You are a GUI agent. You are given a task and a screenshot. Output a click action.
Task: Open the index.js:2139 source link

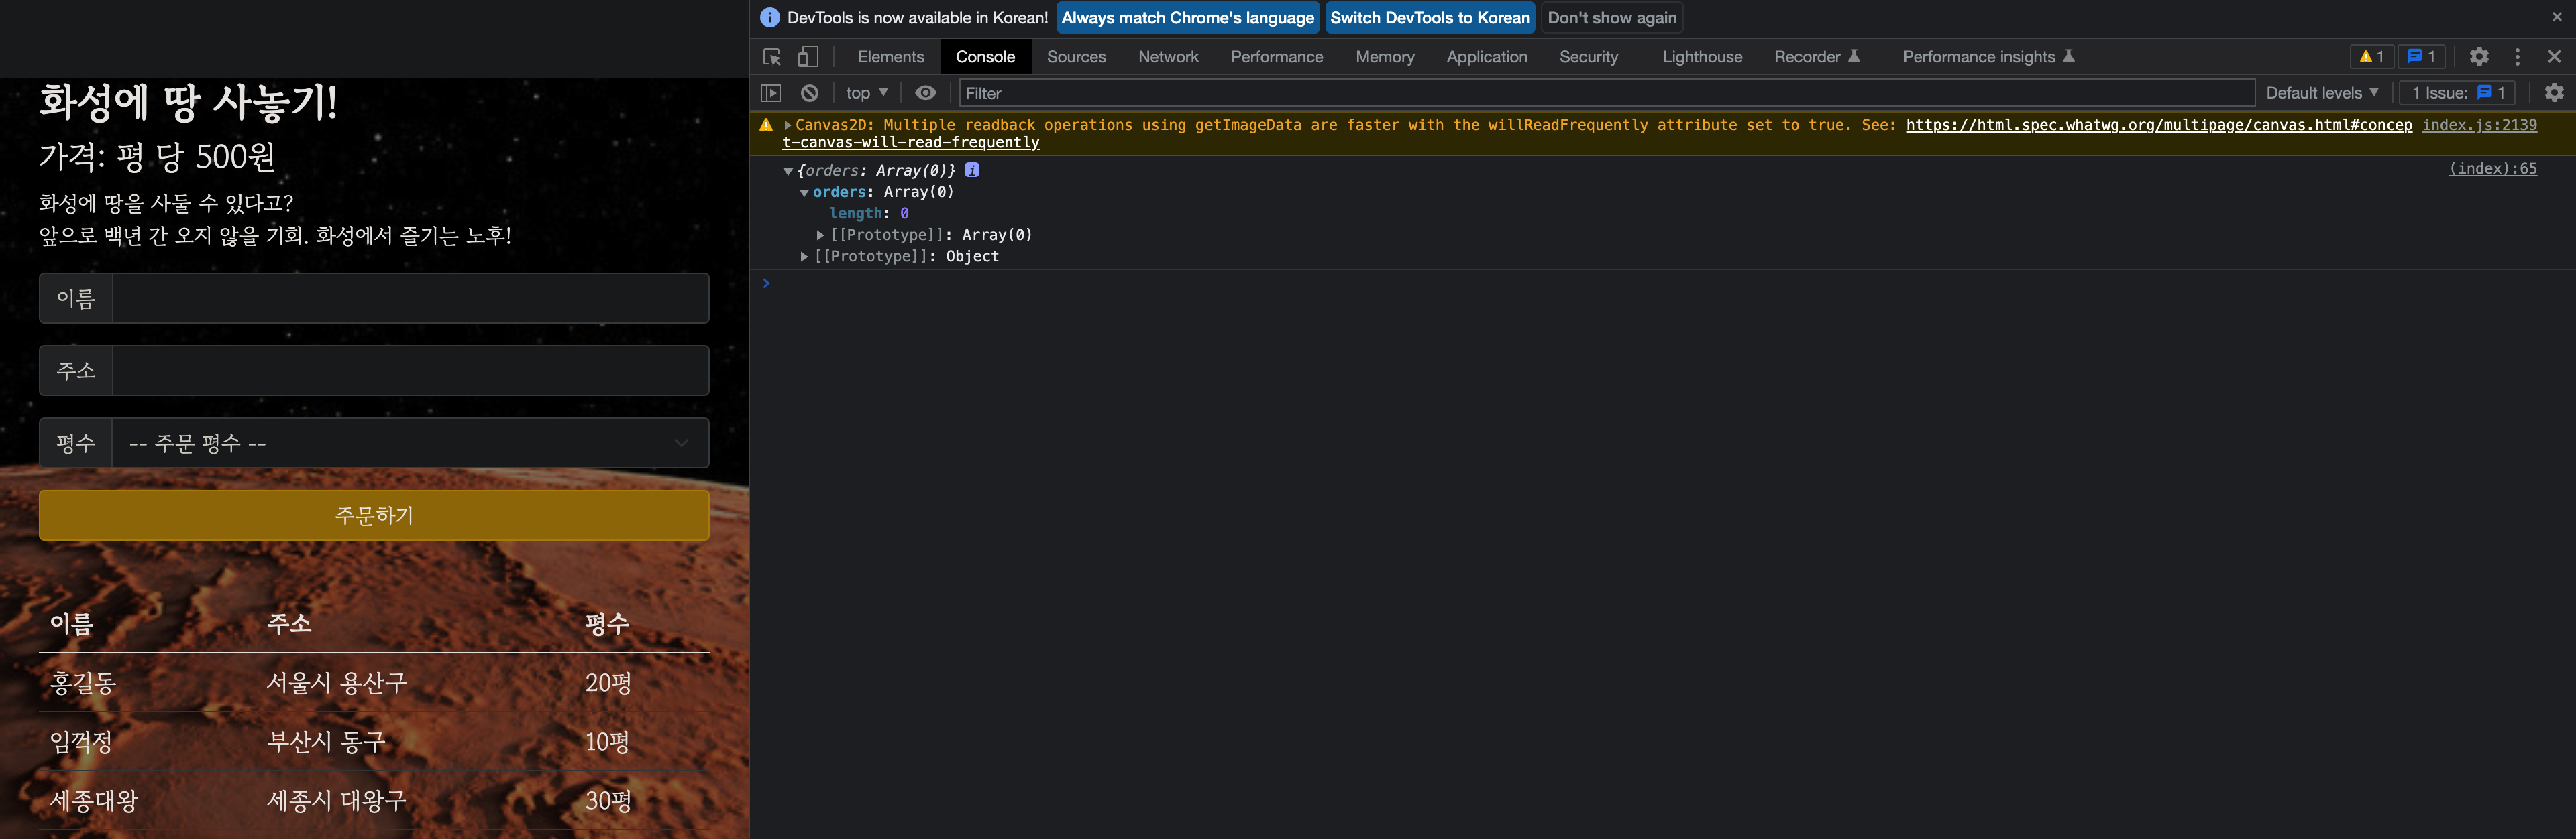pyautogui.click(x=2479, y=125)
